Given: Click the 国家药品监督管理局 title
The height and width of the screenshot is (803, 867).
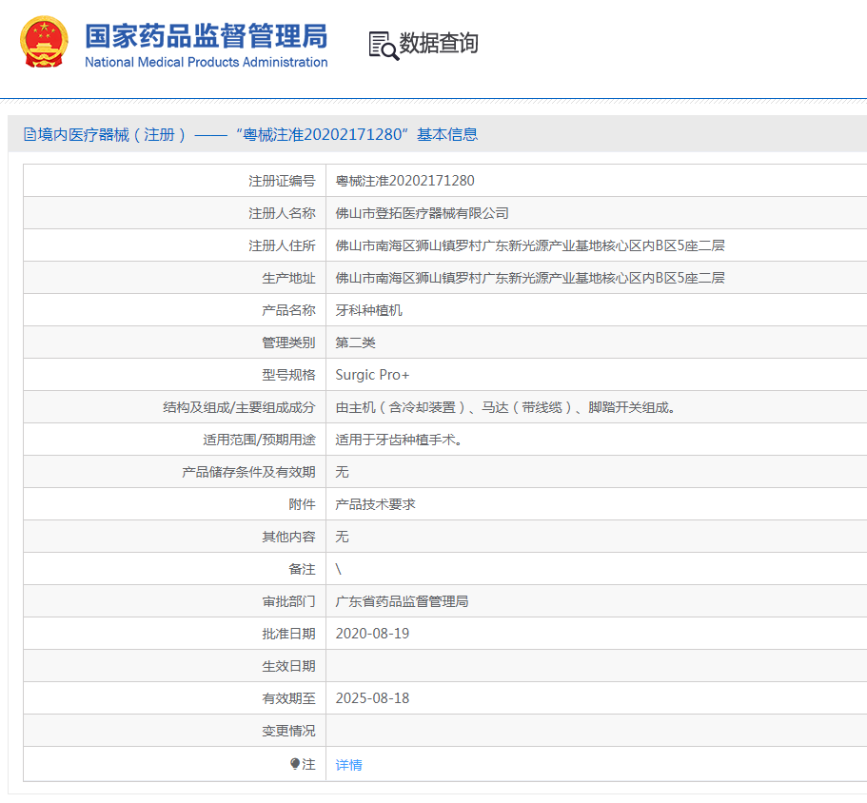Looking at the screenshot, I should [207, 36].
